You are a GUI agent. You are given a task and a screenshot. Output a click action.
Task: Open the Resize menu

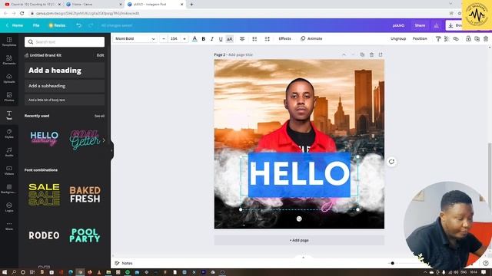[57, 25]
